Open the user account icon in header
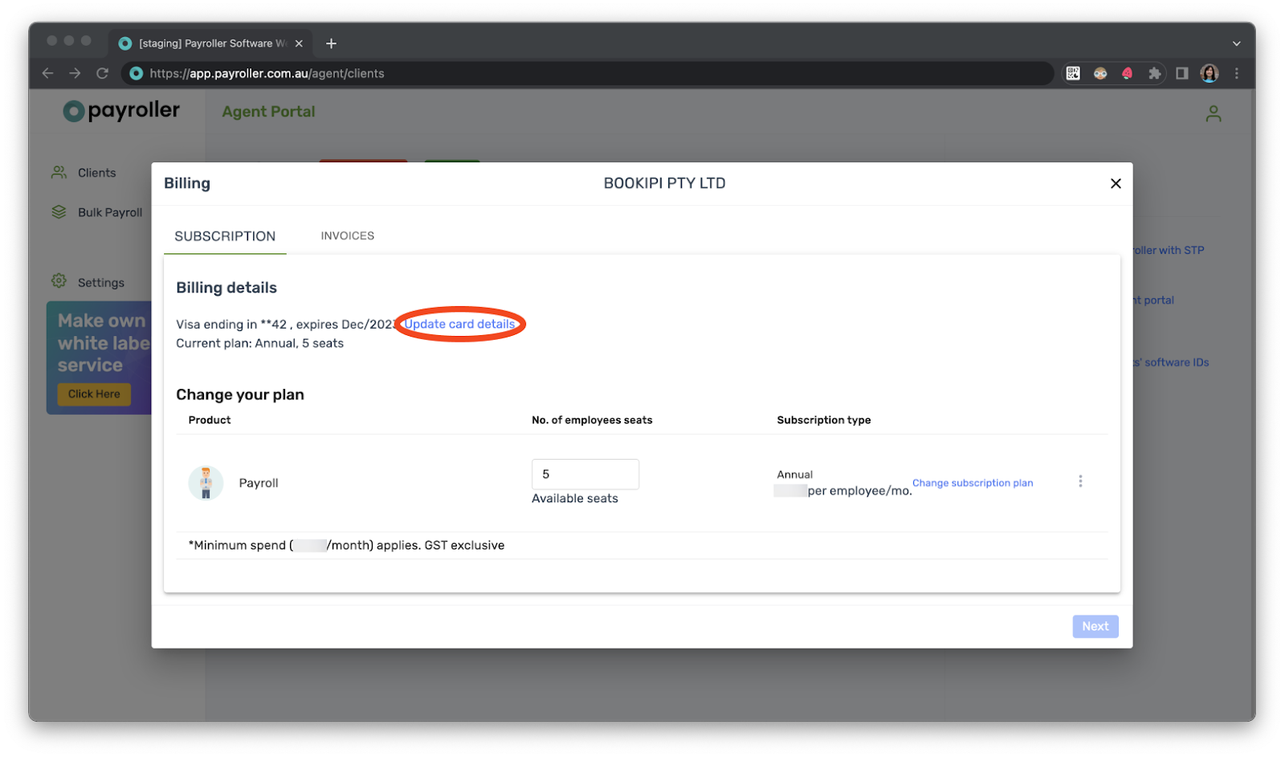Image resolution: width=1285 pixels, height=757 pixels. click(1214, 114)
